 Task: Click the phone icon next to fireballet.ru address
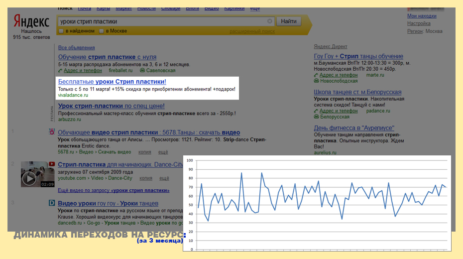coord(60,71)
